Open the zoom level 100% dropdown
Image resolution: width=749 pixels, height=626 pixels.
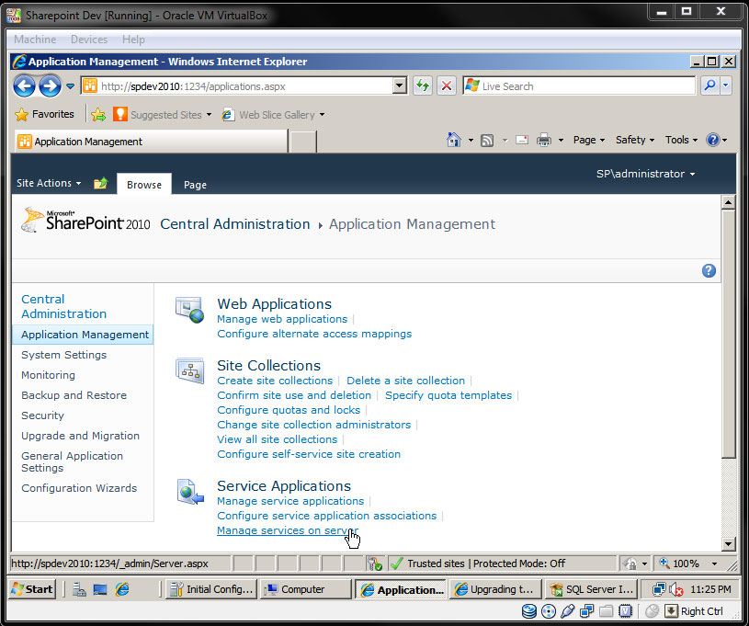[715, 563]
